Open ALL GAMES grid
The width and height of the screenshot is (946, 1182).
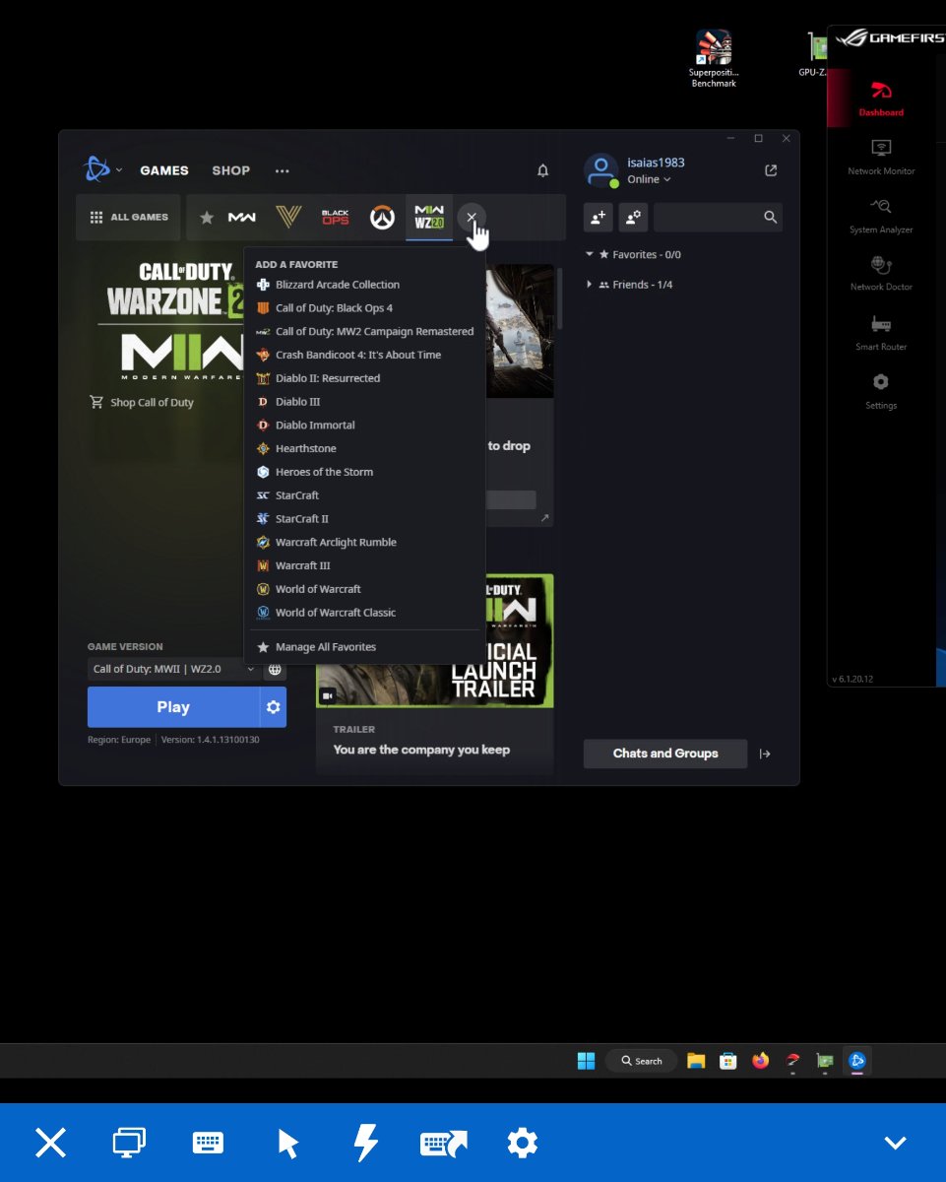click(129, 218)
